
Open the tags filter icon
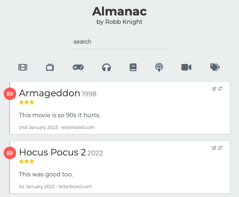pos(215,67)
